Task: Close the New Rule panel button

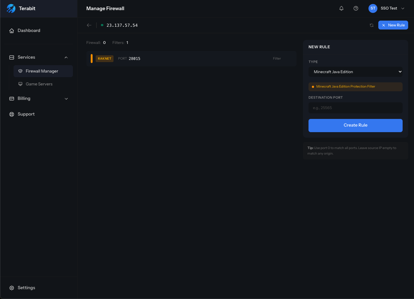Action: pyautogui.click(x=393, y=25)
